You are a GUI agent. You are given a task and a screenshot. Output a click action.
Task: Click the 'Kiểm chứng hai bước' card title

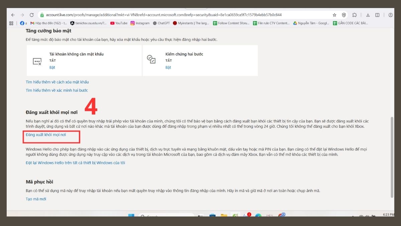(184, 54)
